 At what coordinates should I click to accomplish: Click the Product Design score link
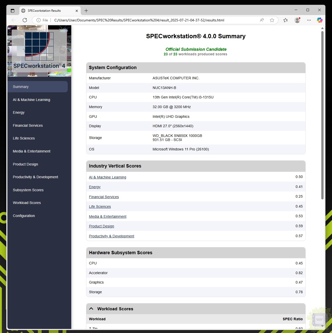tap(101, 226)
